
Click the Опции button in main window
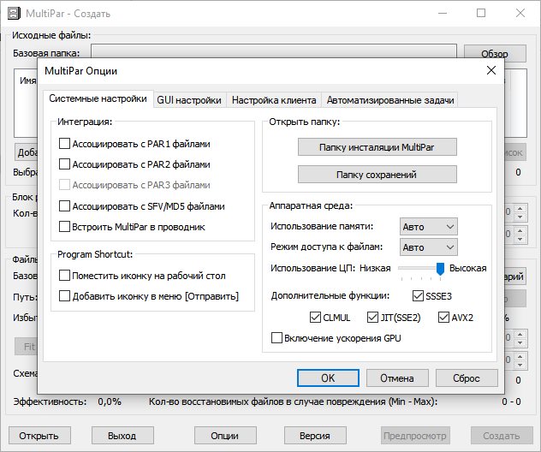225,436
